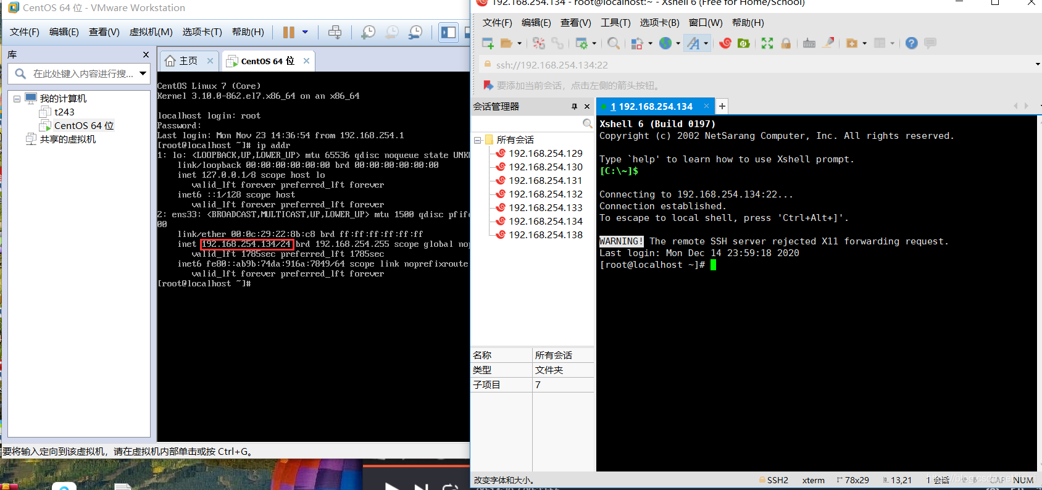Close the CentOS 64 位 VMware tab
Screen dimensions: 1042x490
[306, 60]
